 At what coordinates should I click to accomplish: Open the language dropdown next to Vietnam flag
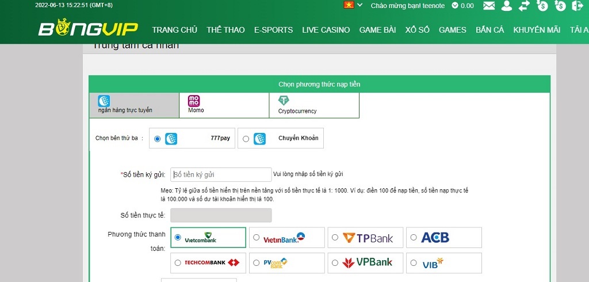coord(360,5)
